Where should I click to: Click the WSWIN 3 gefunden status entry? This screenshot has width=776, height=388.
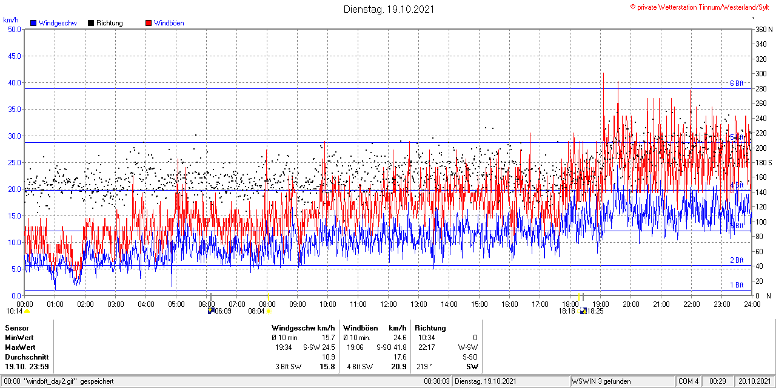click(x=601, y=381)
